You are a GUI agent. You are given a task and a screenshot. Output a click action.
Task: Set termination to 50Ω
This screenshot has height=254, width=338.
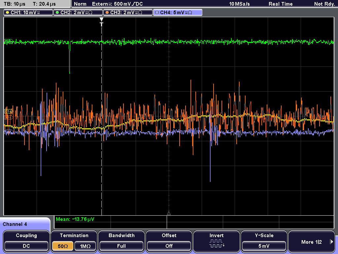click(x=63, y=246)
